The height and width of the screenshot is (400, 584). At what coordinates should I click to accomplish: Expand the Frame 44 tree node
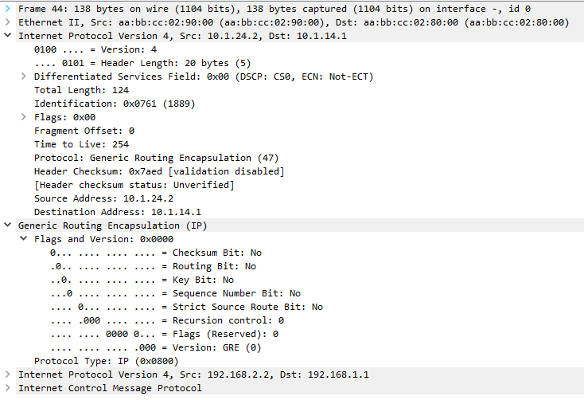8,9
